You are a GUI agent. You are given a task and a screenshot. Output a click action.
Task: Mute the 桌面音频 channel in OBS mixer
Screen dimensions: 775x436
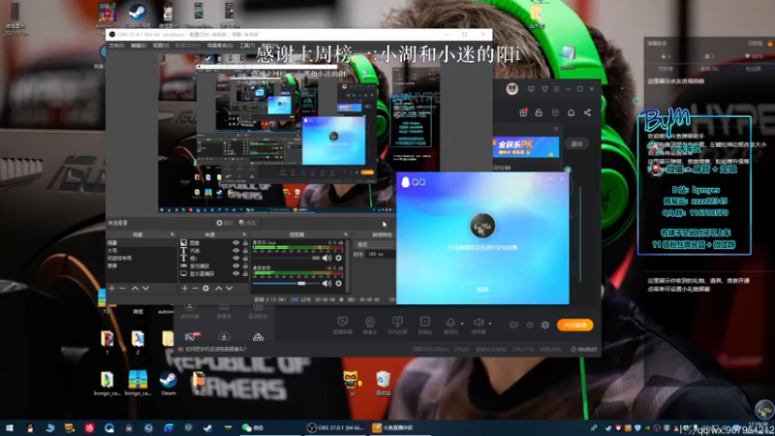(326, 283)
